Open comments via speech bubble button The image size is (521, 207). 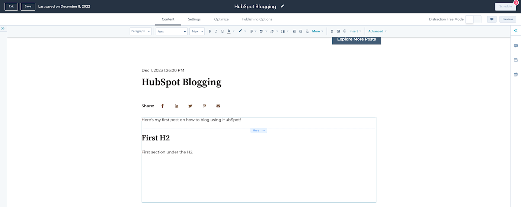[x=492, y=19]
